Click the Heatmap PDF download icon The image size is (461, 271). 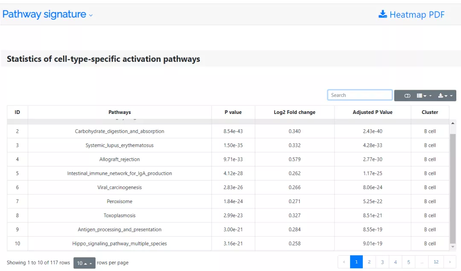pos(382,14)
